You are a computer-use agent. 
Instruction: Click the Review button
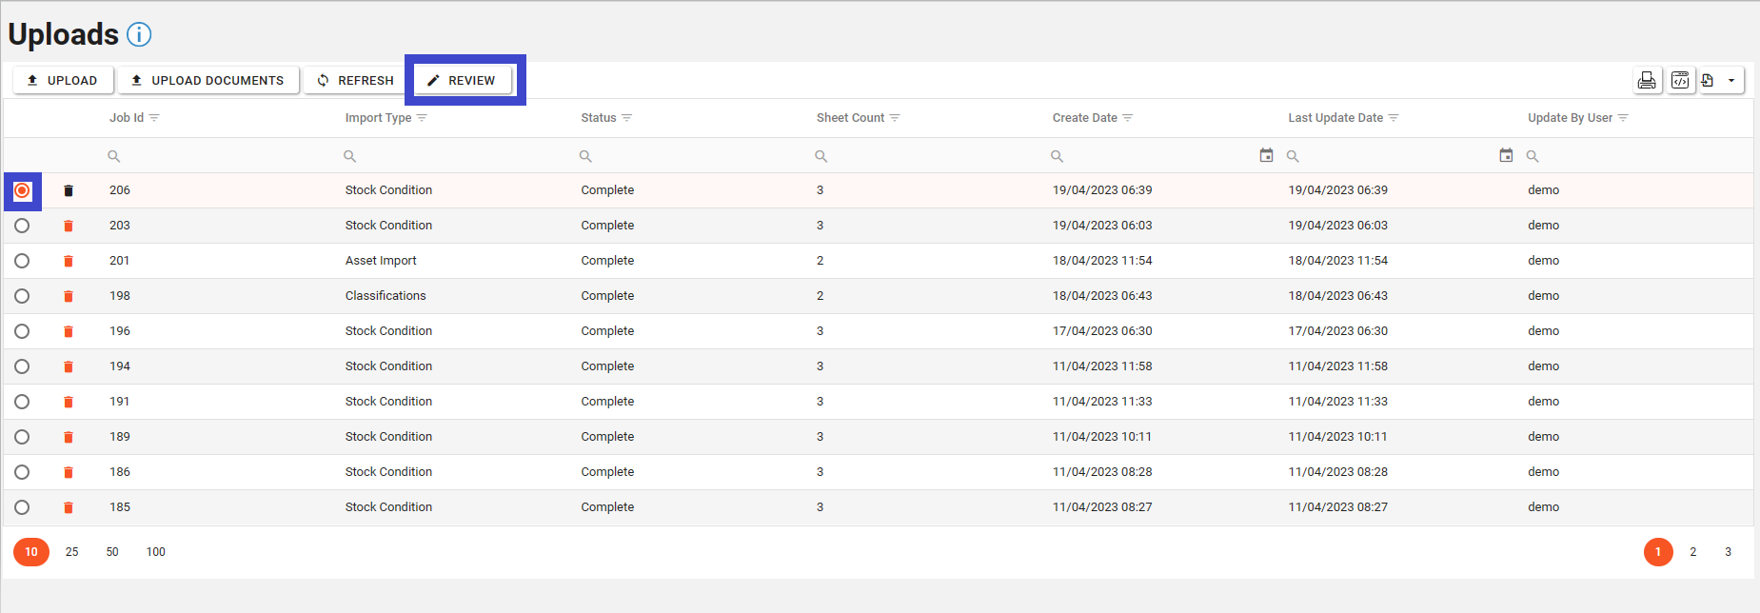464,81
